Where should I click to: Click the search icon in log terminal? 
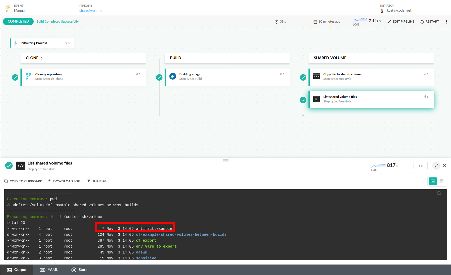tap(439, 193)
